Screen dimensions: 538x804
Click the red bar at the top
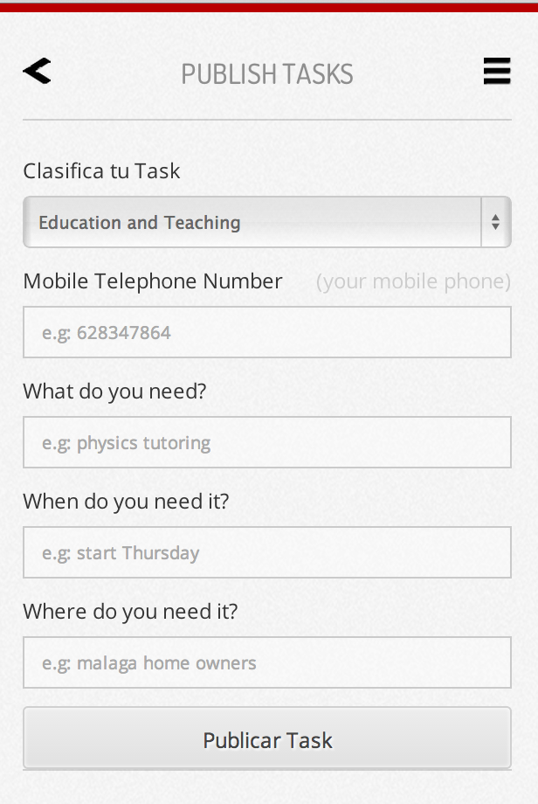tap(269, 7)
